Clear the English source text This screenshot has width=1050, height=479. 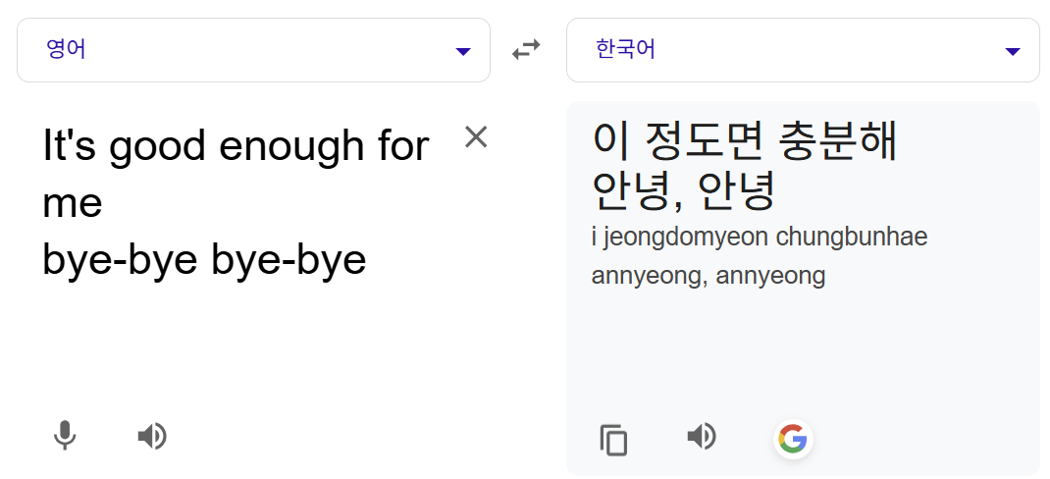click(x=476, y=137)
